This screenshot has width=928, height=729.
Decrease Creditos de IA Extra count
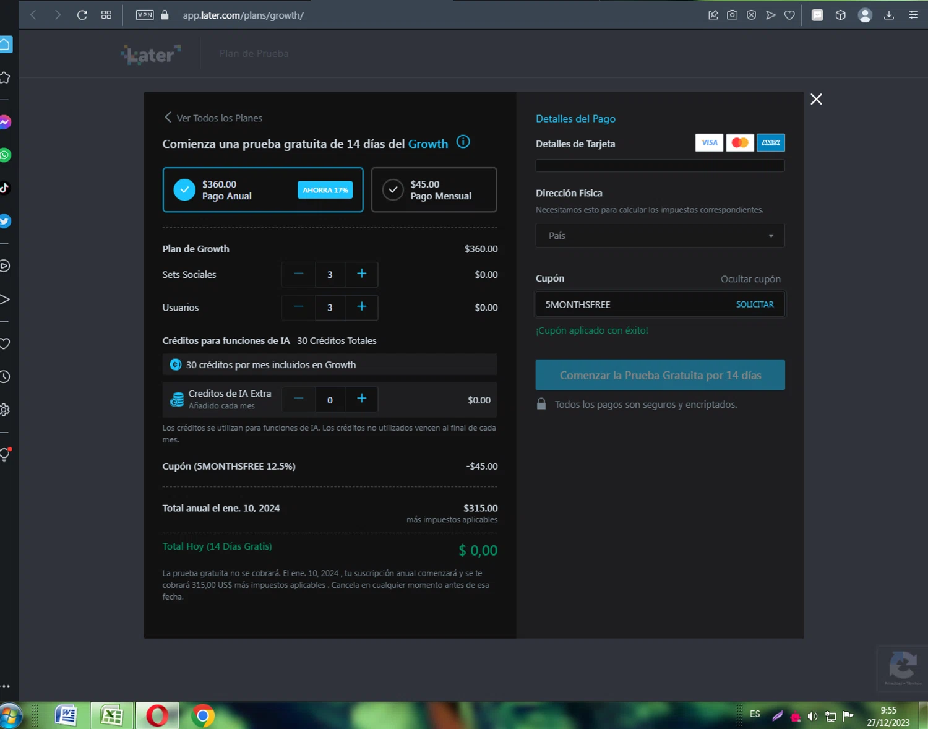(x=298, y=400)
